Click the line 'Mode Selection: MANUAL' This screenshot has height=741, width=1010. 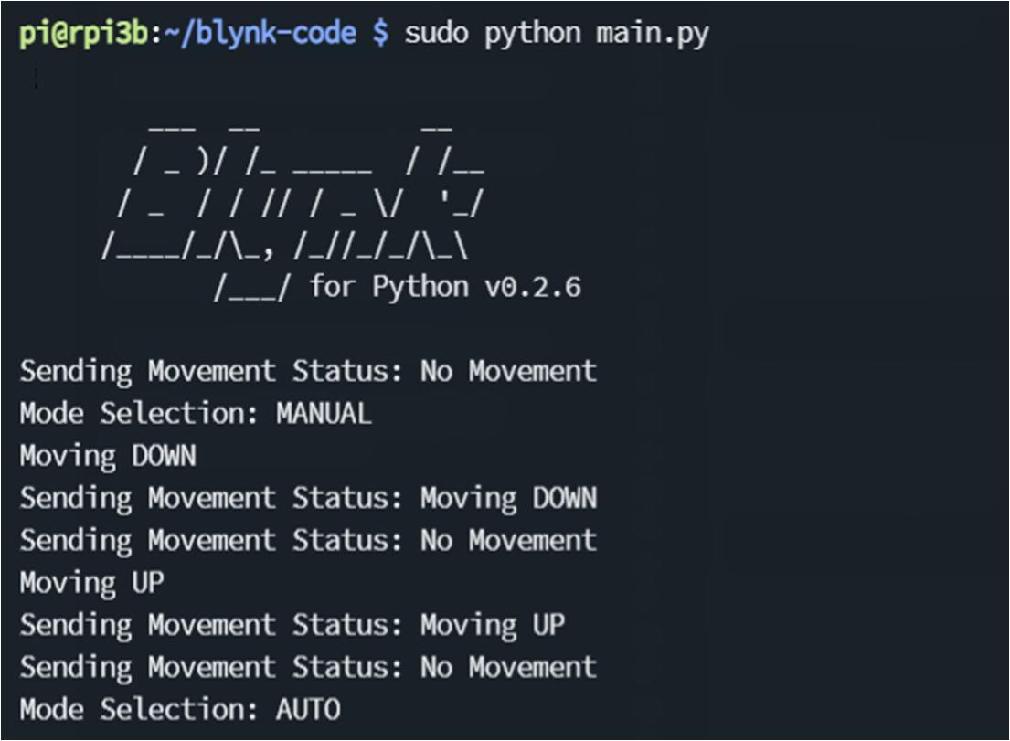point(196,413)
